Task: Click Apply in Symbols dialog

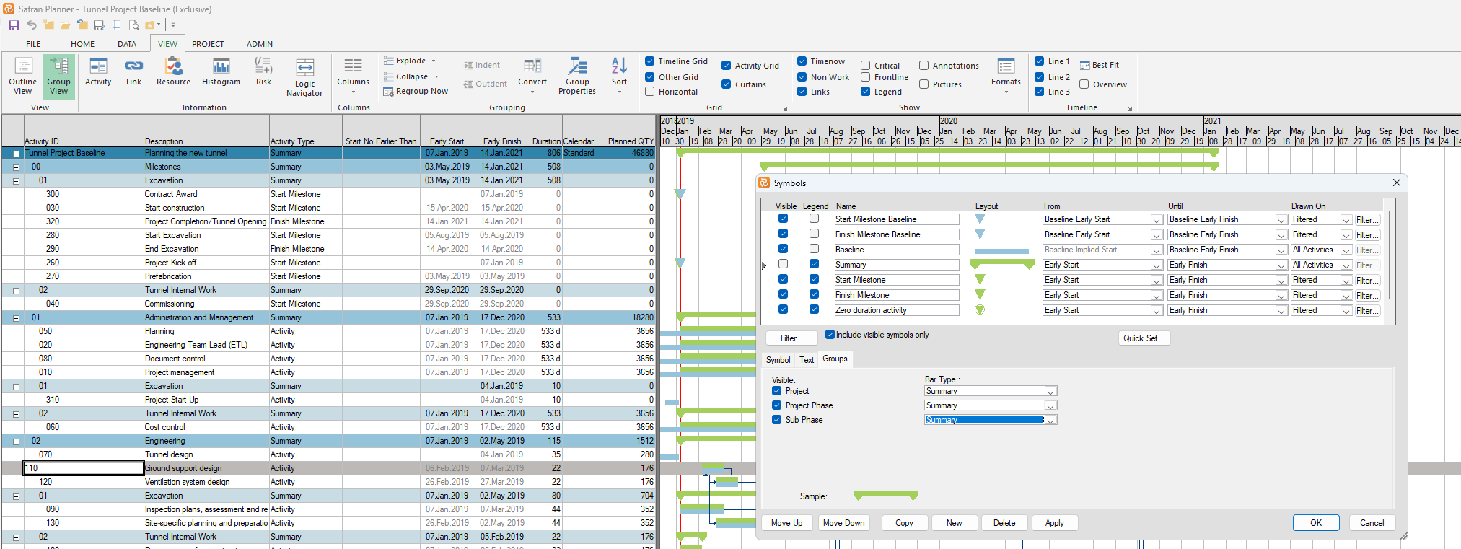Action: [1054, 523]
